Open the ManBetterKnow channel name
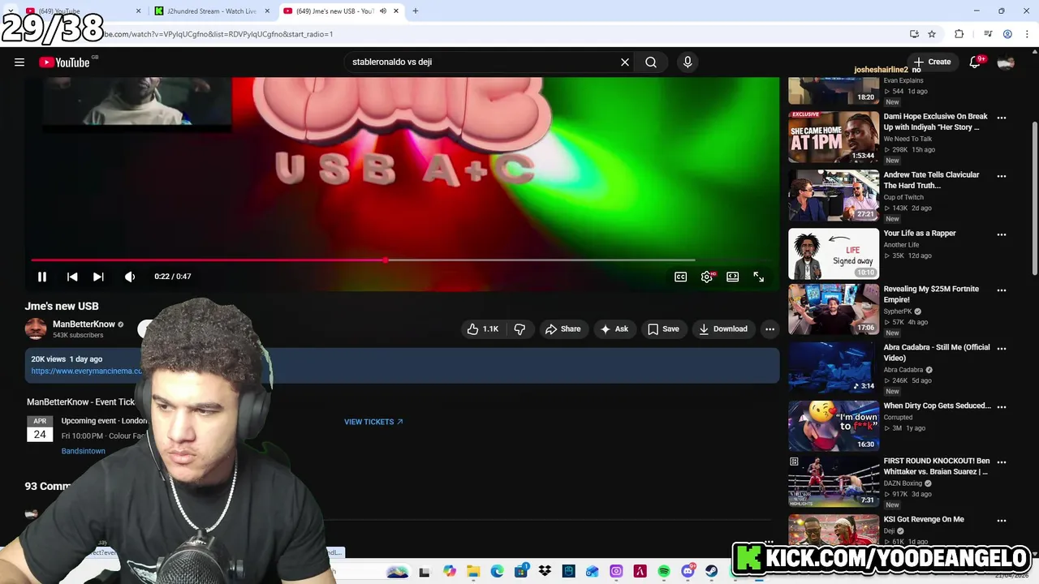The height and width of the screenshot is (584, 1039). tap(84, 324)
